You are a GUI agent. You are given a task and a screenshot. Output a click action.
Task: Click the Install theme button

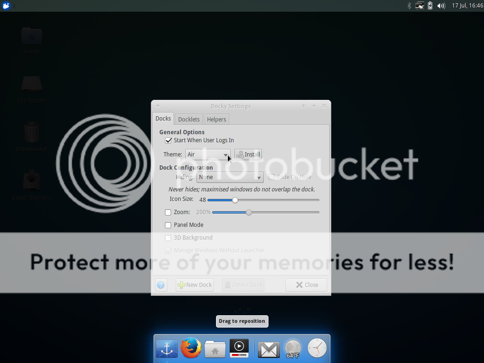pos(248,155)
